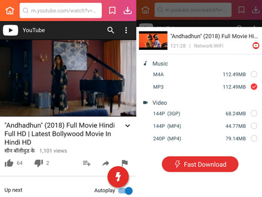Play the Andhadhun video frame
This screenshot has height=197, width=262.
tap(68, 78)
